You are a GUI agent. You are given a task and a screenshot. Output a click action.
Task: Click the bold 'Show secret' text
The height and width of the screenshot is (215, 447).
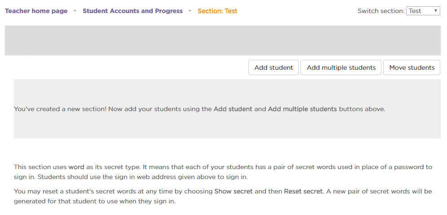coord(234,191)
